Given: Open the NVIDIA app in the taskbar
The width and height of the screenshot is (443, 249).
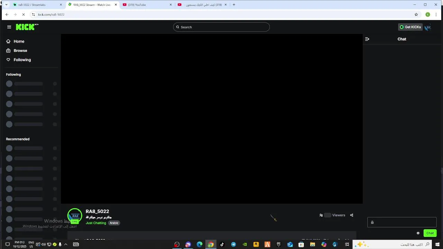Looking at the screenshot, I should click(x=245, y=245).
